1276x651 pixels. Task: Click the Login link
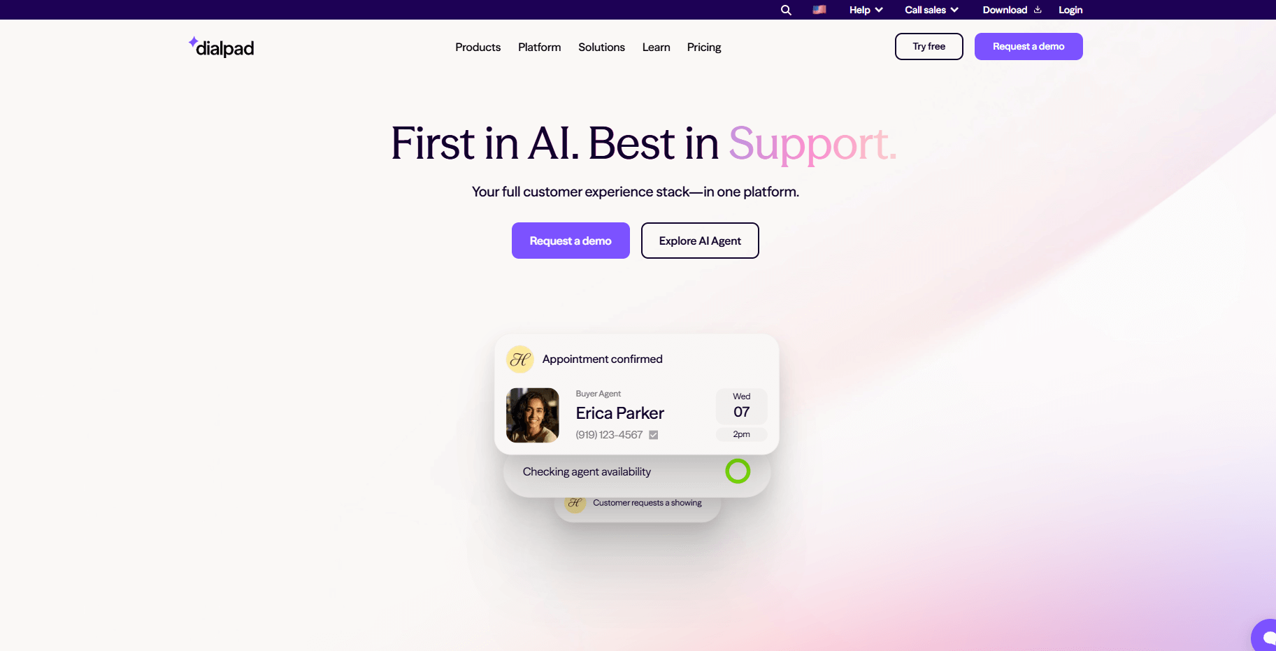[1070, 10]
